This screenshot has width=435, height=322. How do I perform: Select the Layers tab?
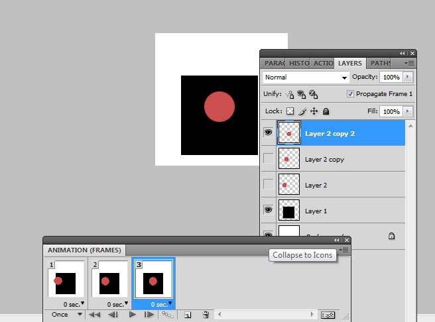[350, 64]
